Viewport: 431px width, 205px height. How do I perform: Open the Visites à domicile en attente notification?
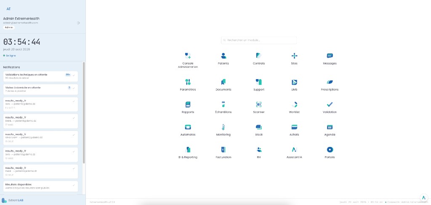(41, 89)
